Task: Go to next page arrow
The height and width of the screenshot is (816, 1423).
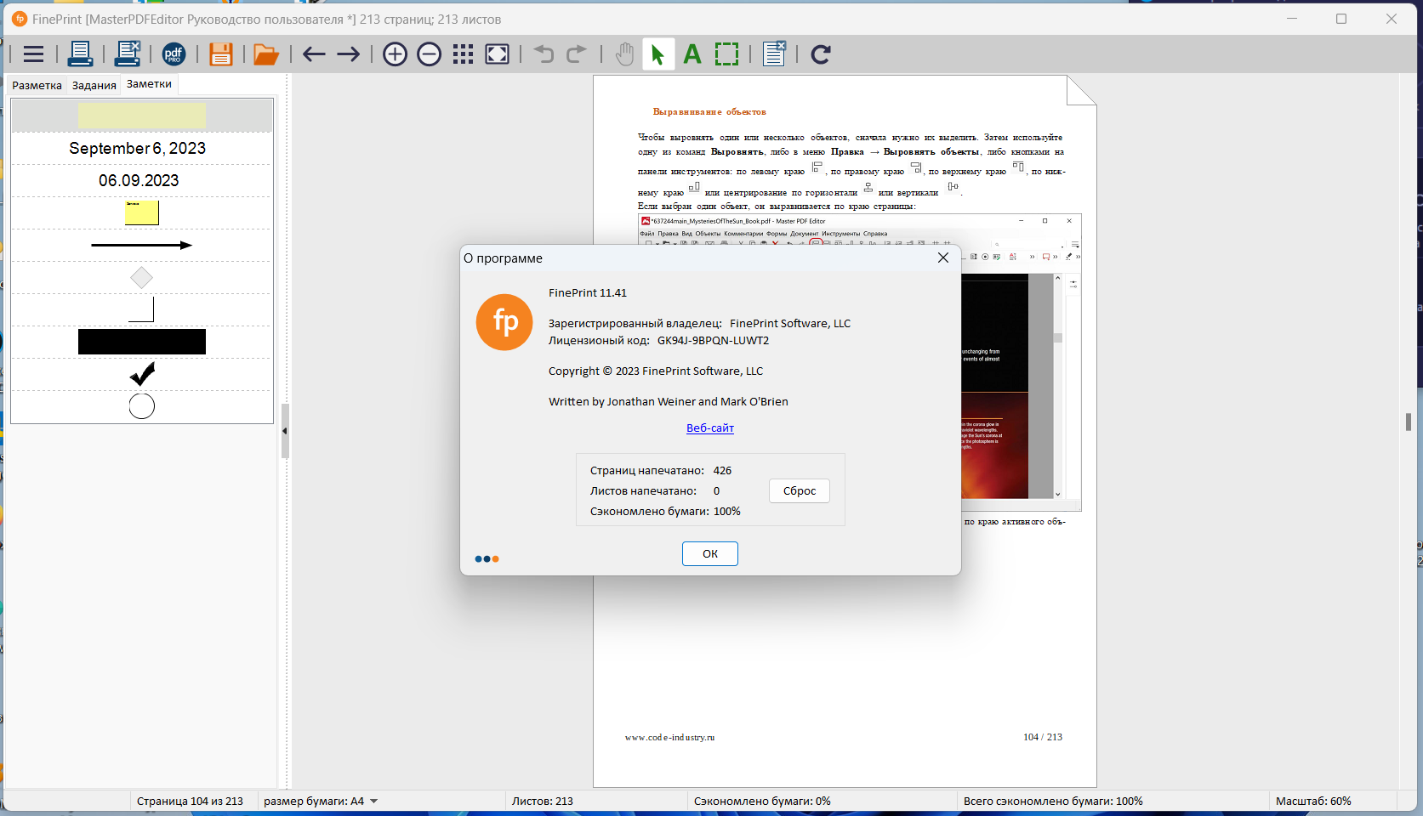Action: coord(348,54)
